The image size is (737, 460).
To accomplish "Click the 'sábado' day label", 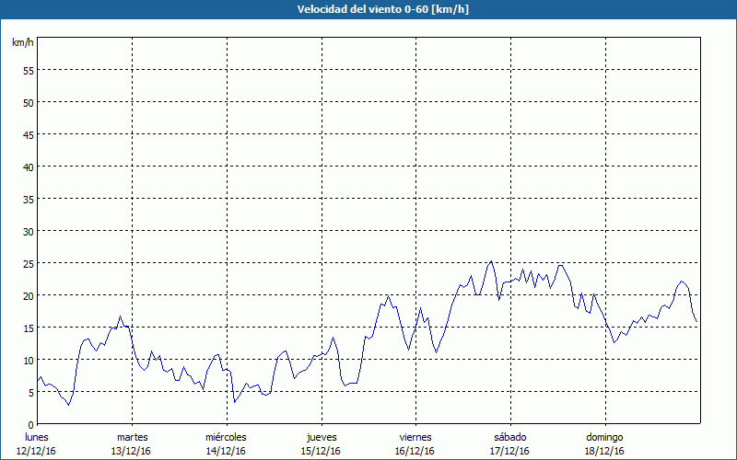I will (509, 437).
